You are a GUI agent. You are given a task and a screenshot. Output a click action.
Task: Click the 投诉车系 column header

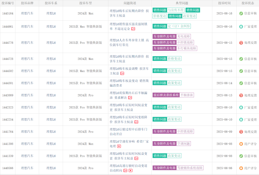point(51,3)
